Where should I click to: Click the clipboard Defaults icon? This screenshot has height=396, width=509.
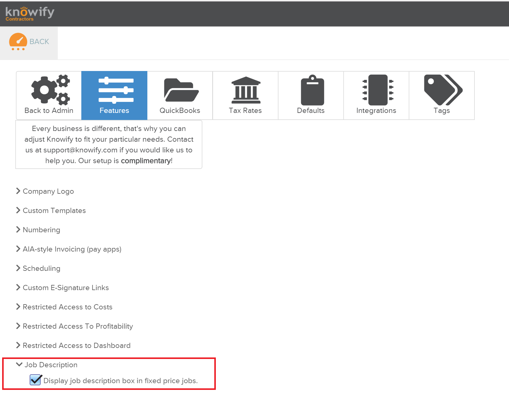[x=312, y=90]
